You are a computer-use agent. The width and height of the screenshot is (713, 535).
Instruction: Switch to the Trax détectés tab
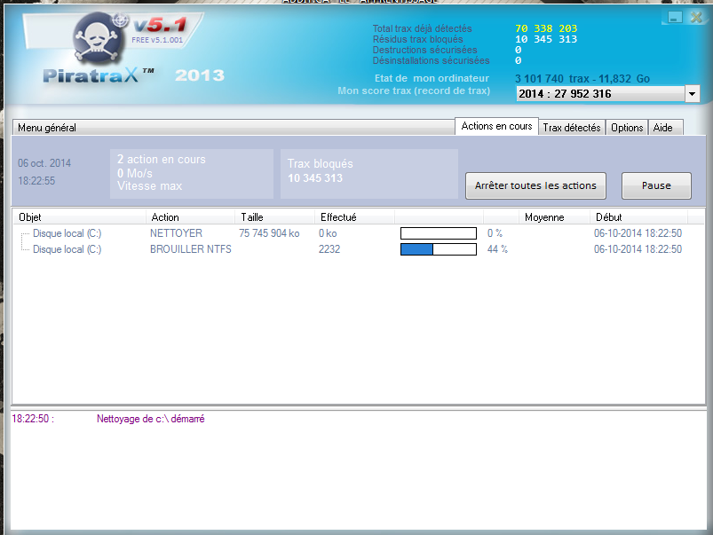[572, 128]
